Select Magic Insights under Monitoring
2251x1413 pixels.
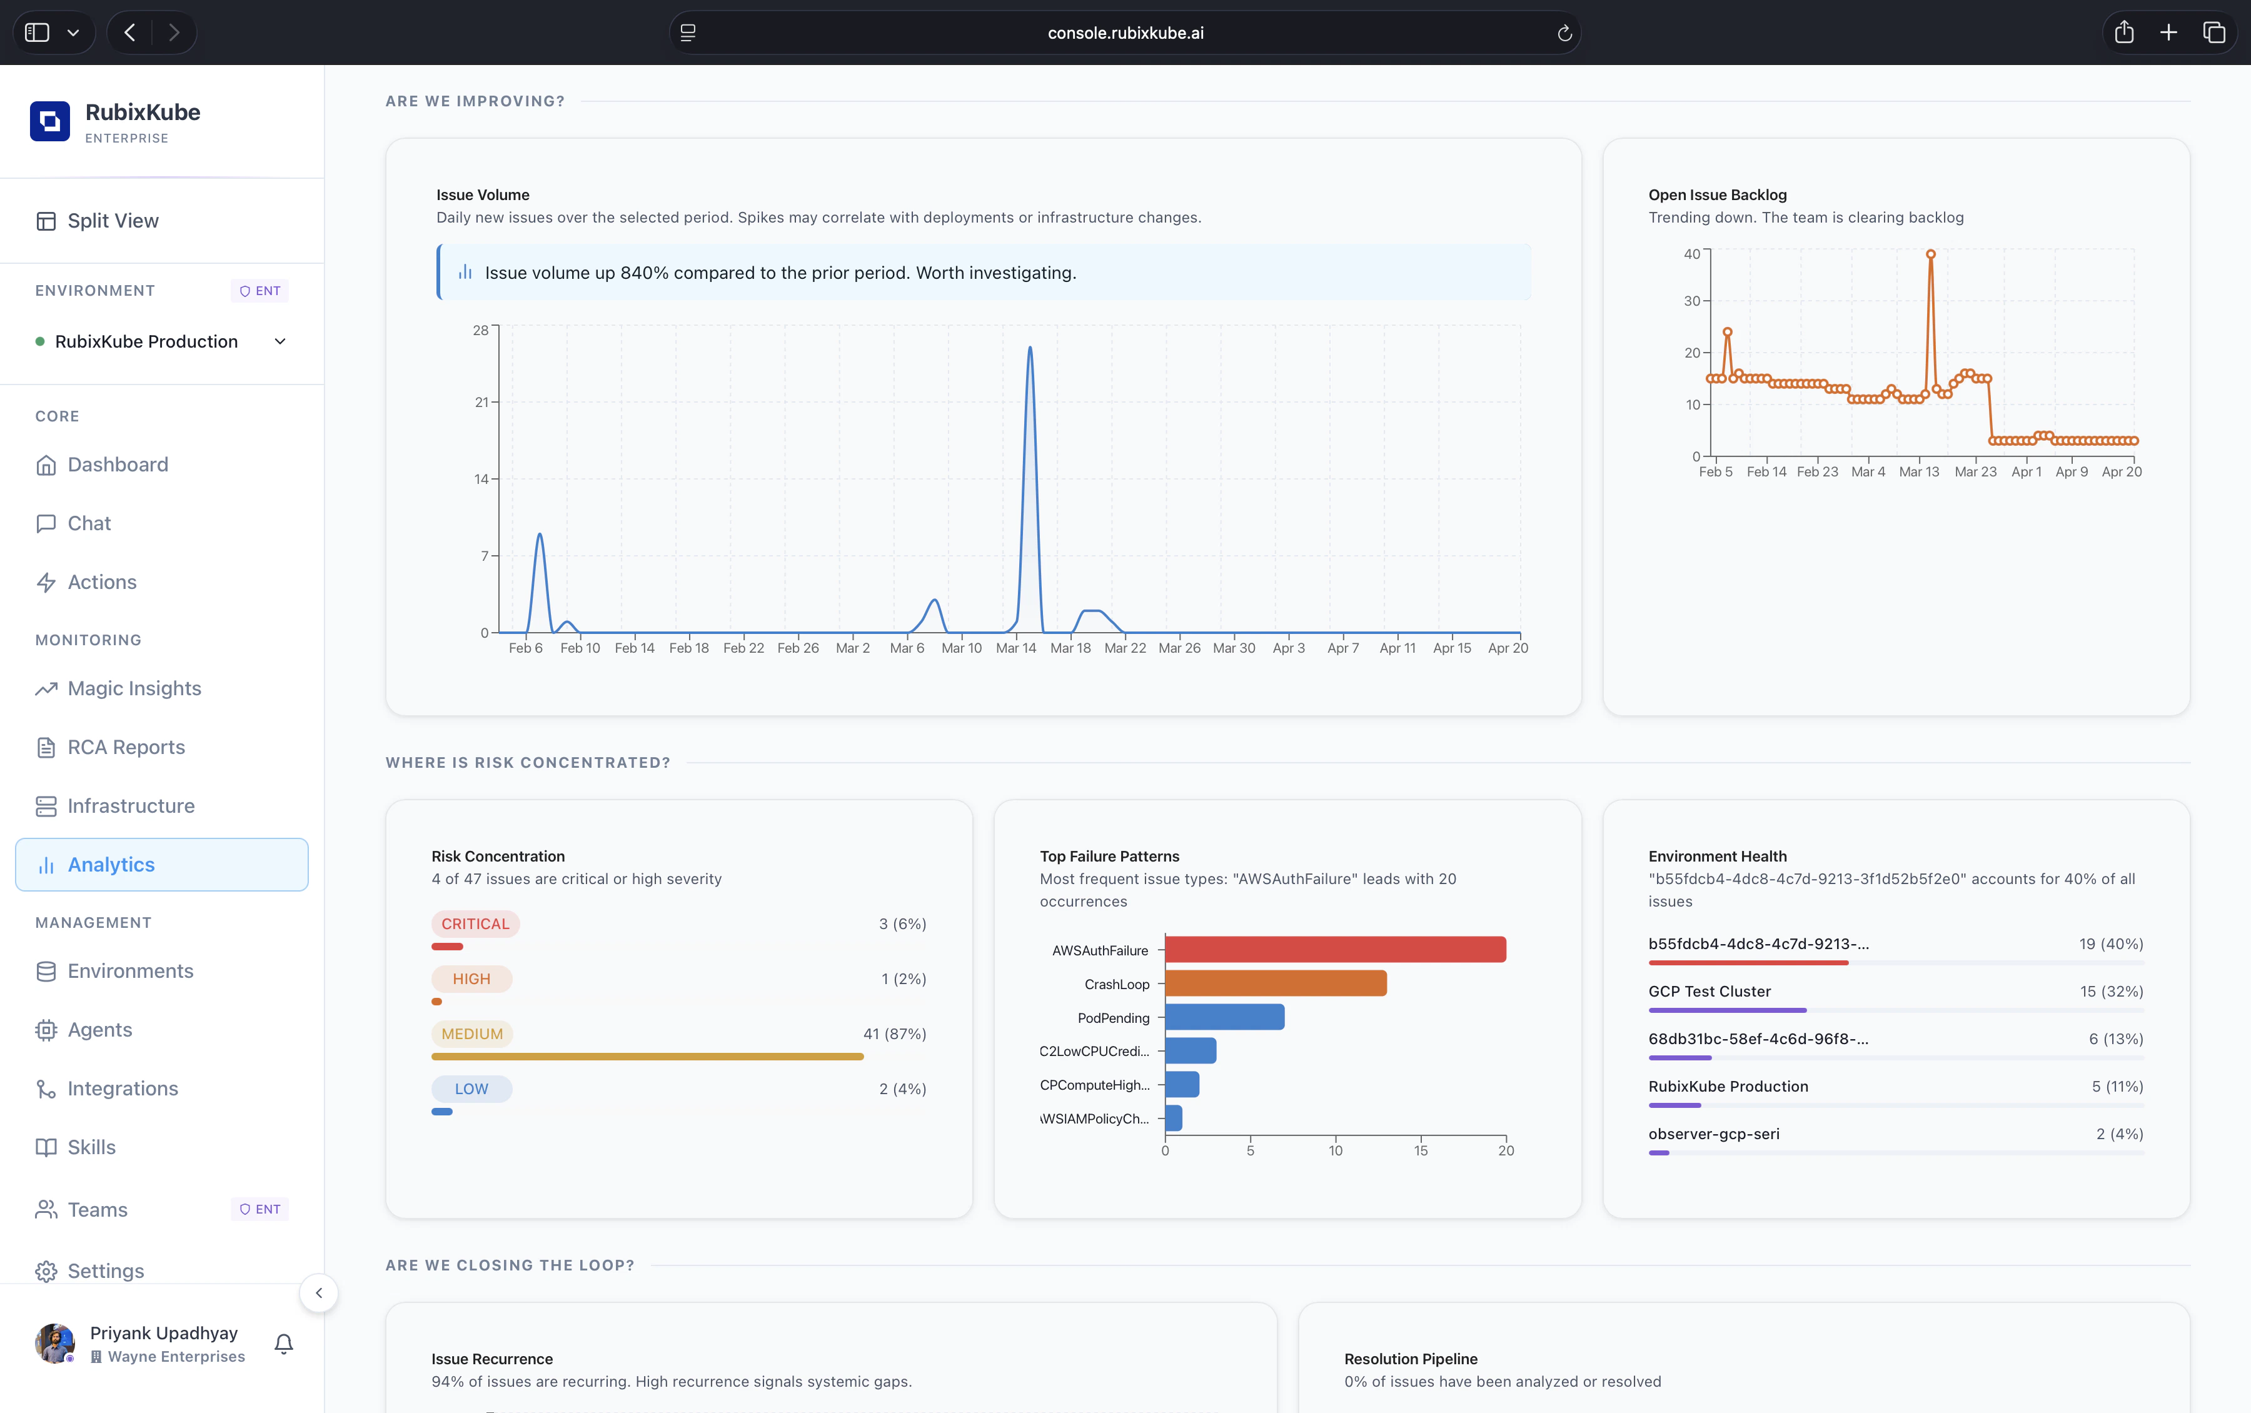pyautogui.click(x=134, y=689)
